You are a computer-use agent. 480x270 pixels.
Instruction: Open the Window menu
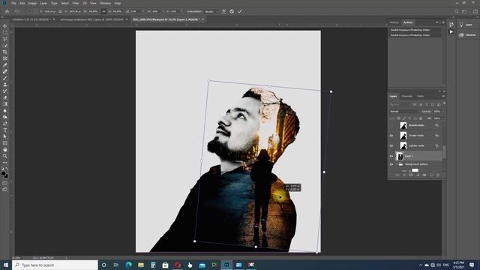[106, 3]
